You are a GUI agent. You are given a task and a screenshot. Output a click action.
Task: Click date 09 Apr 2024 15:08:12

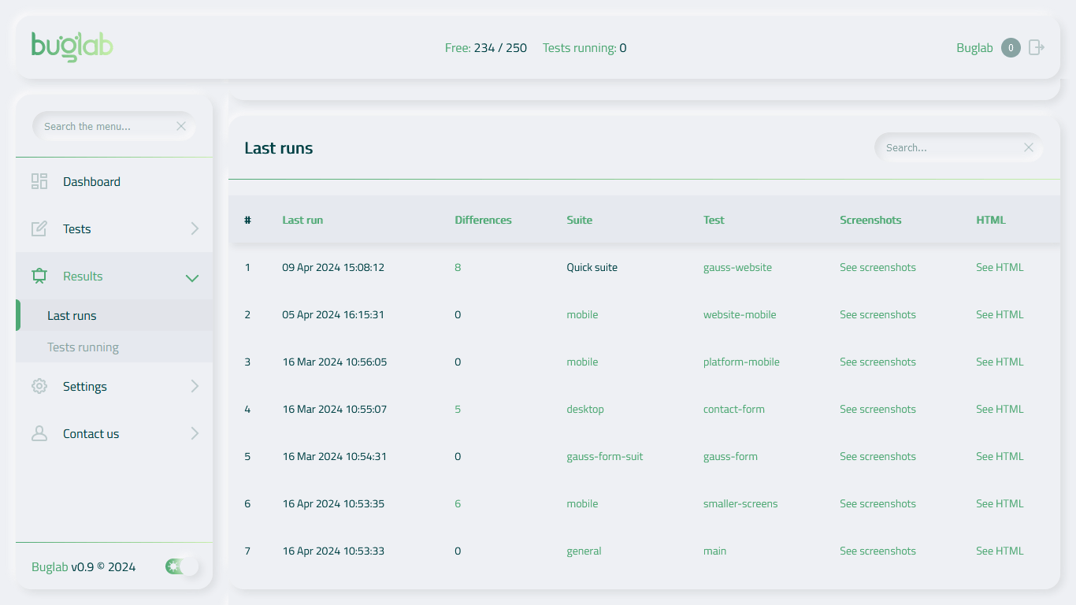click(333, 267)
